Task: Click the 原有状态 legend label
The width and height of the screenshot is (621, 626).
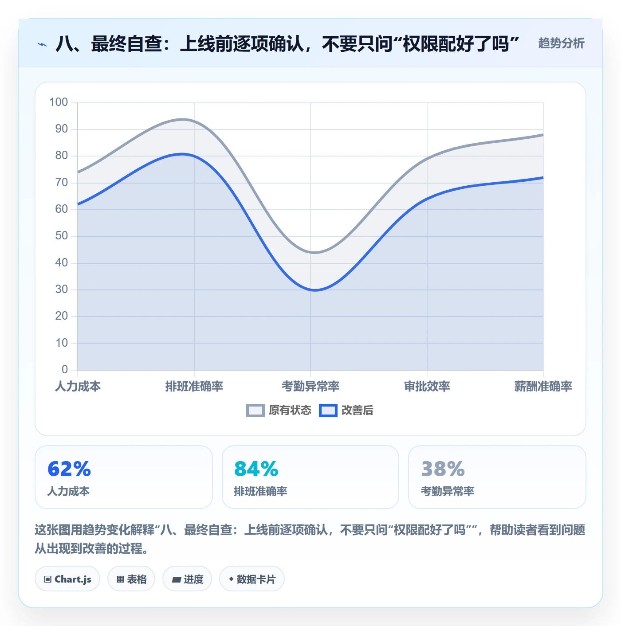Action: click(290, 411)
